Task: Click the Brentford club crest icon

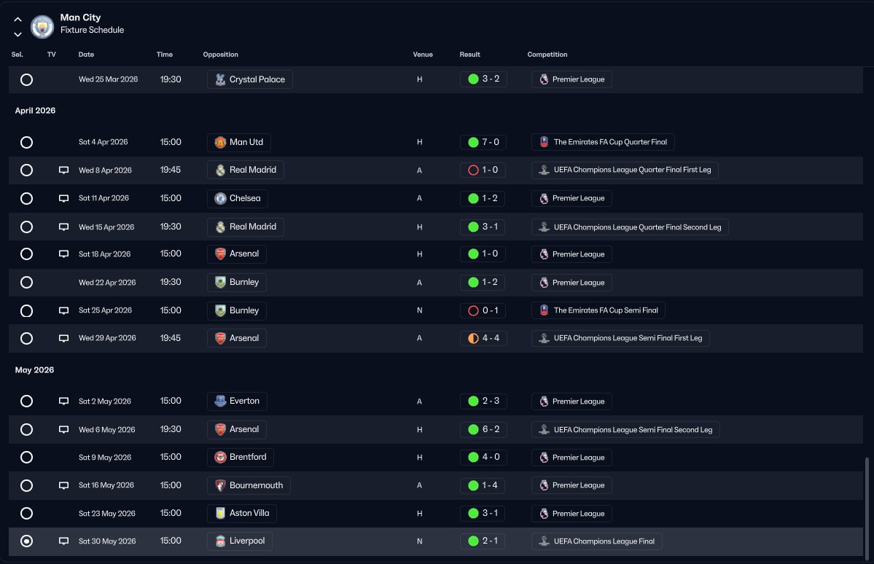Action: 220,458
